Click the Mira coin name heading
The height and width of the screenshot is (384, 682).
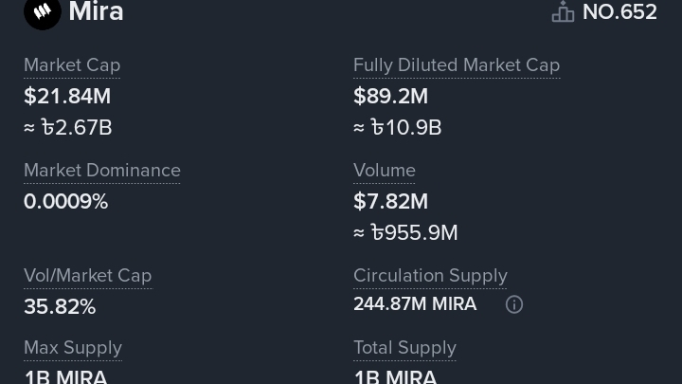pos(96,12)
